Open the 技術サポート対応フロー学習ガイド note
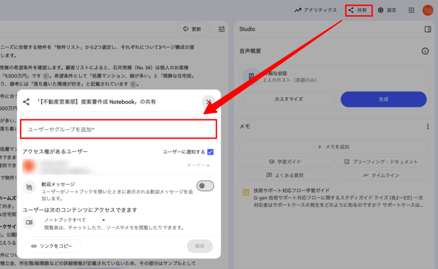This screenshot has width=438, height=269. pos(335,198)
